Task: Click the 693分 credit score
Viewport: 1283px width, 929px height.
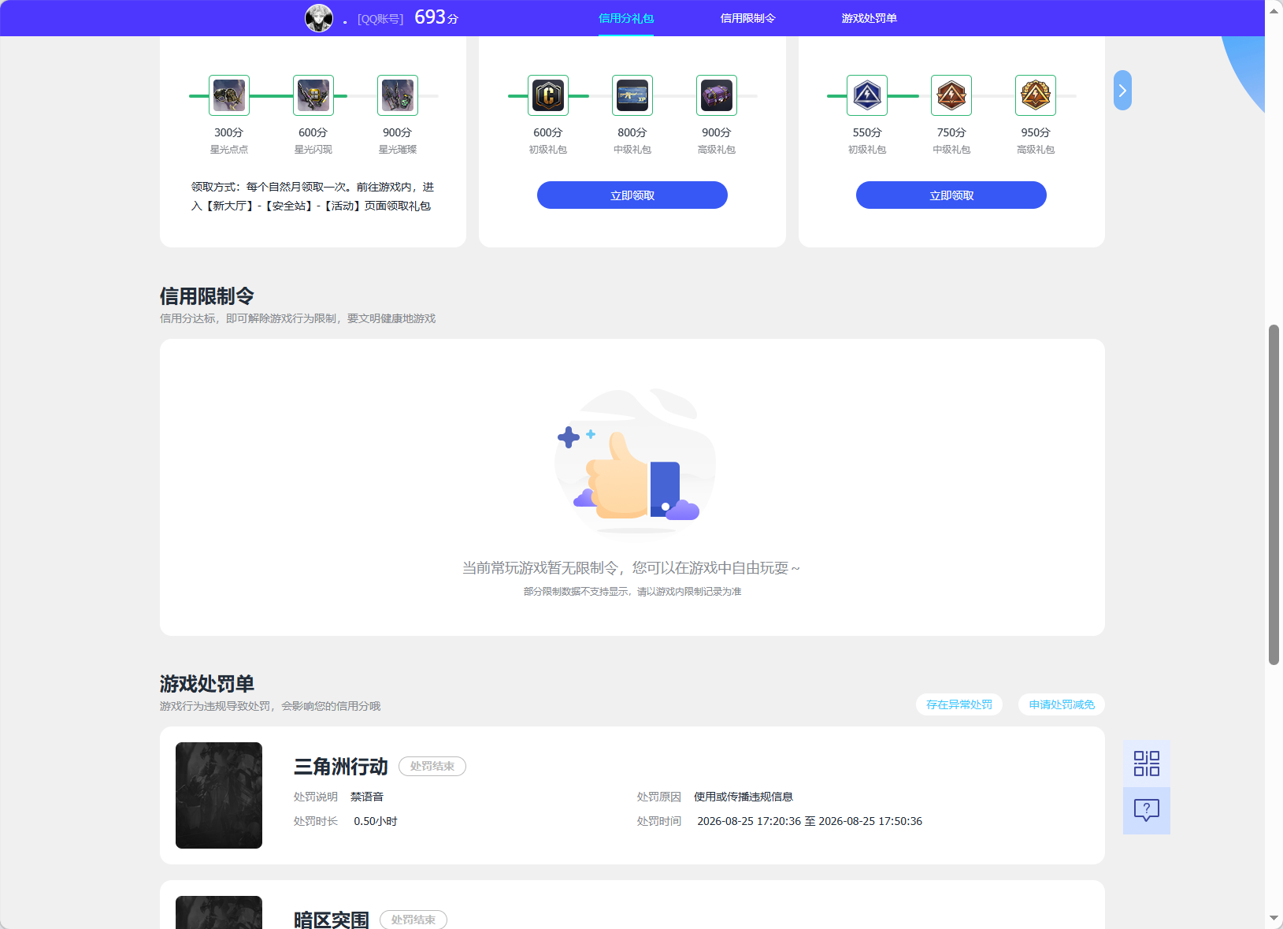Action: (436, 17)
